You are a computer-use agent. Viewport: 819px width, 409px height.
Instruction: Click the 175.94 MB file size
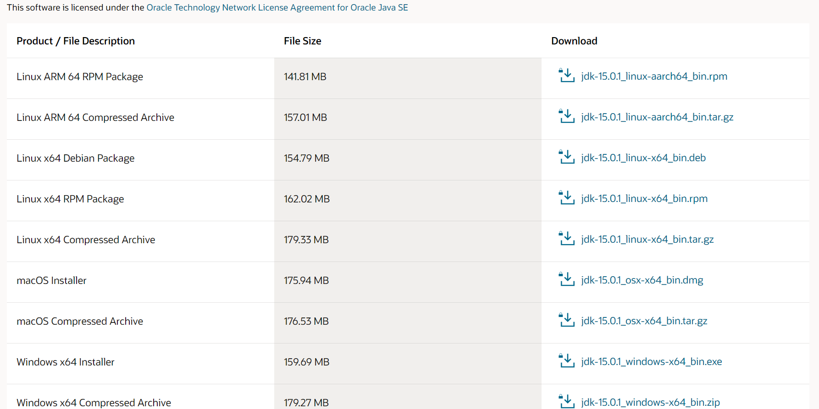306,281
